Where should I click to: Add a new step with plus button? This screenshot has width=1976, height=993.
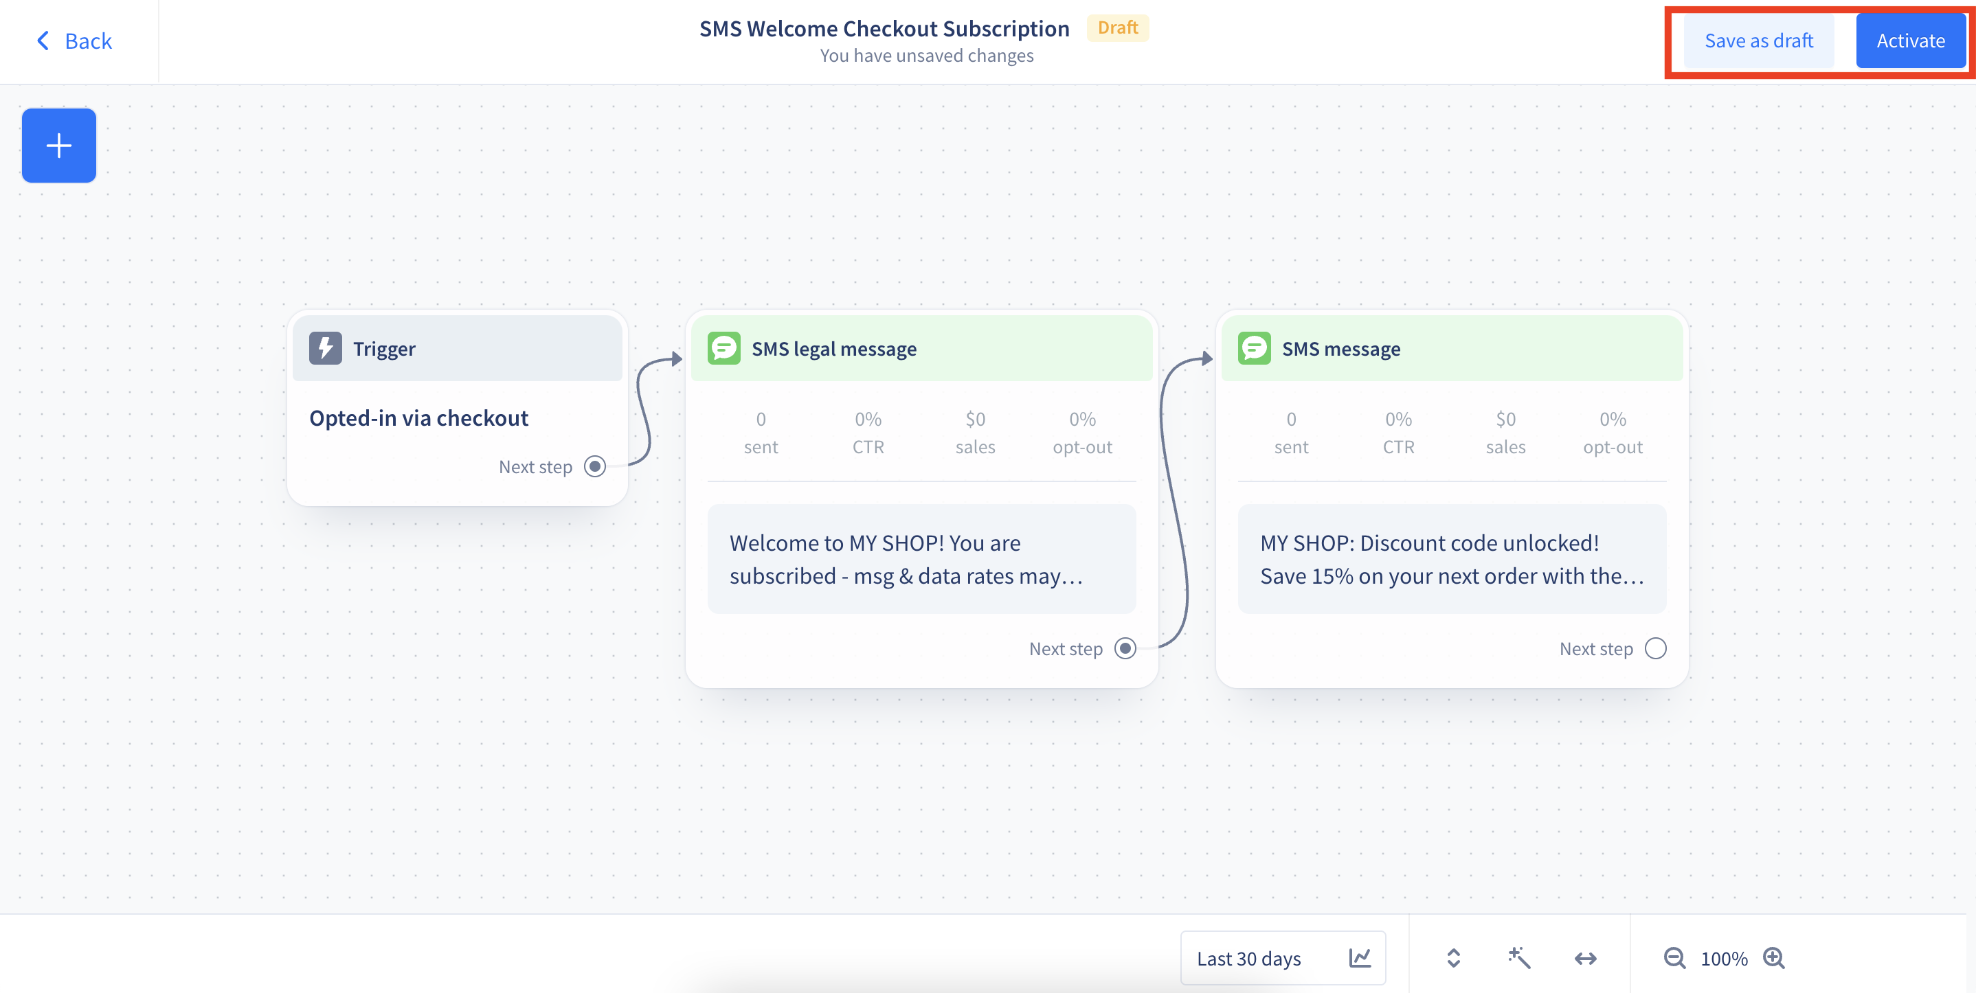[59, 146]
